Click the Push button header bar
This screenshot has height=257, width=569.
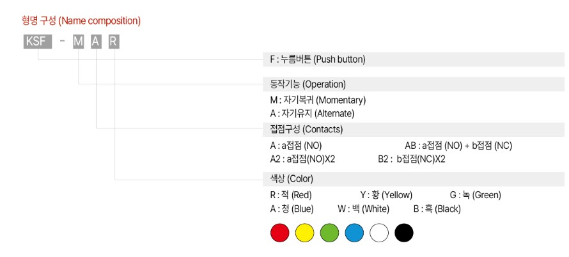point(414,59)
